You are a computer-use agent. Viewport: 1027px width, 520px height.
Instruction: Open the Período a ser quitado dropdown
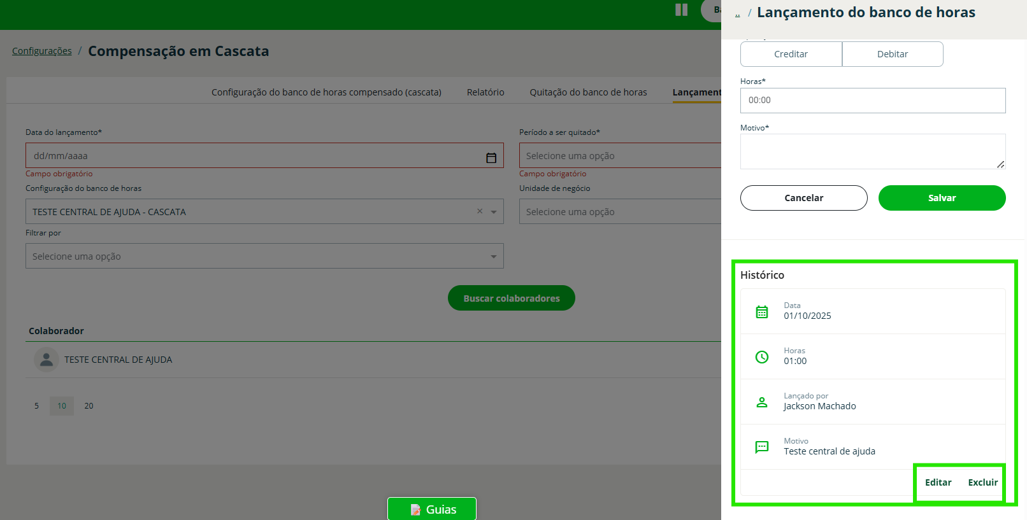tap(618, 156)
